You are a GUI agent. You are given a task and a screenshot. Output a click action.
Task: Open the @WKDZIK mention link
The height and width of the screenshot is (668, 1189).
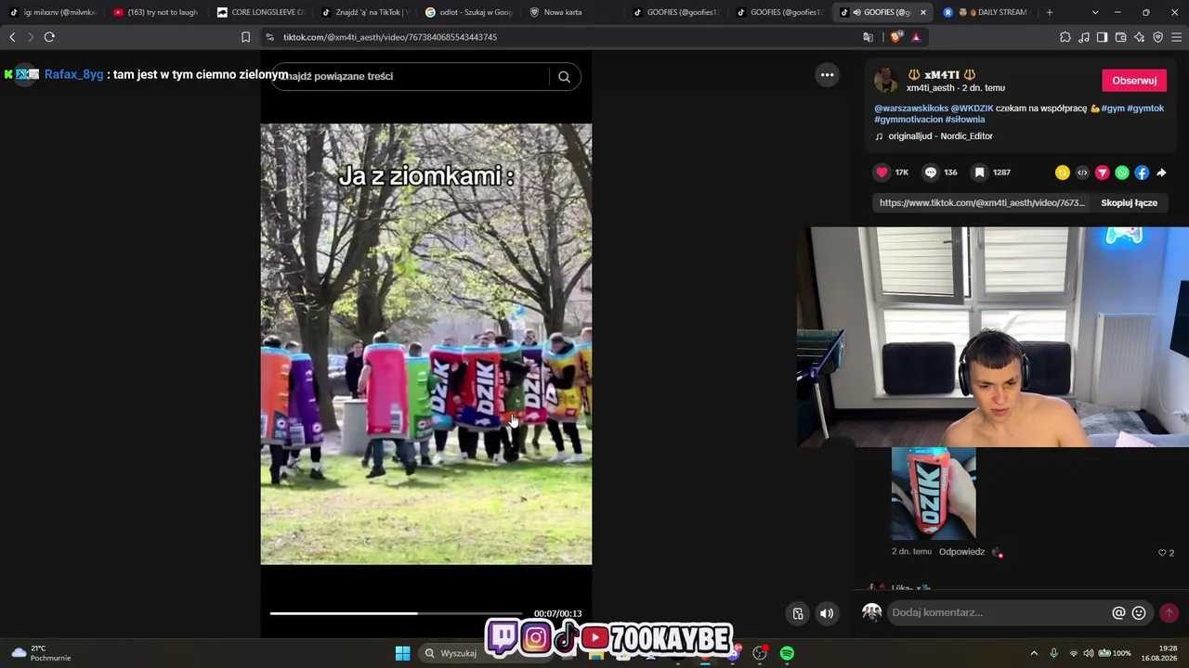pos(972,109)
